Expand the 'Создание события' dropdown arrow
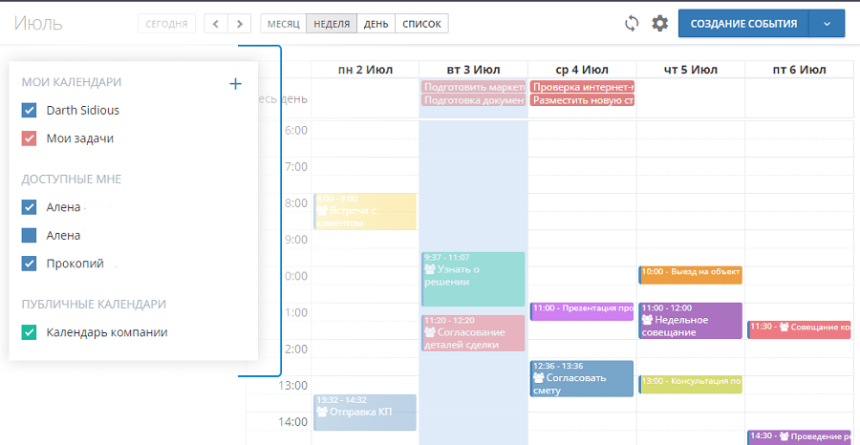 827,24
